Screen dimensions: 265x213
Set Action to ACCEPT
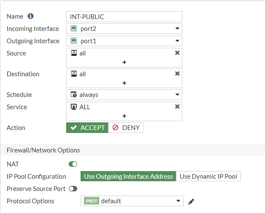coord(87,127)
